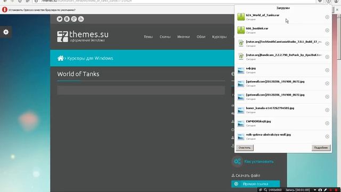Image resolution: width=341 pixels, height=192 pixels.
Task: Click World of Tanks page heading
Action: tap(78, 74)
